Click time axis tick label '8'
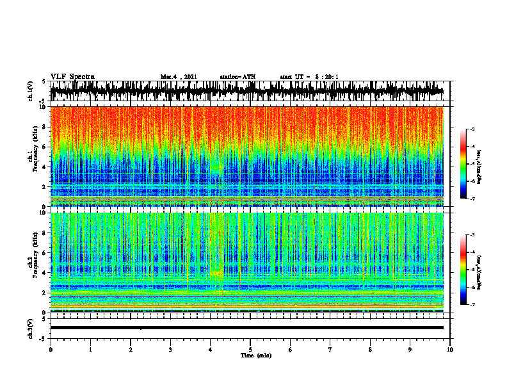This screenshot has height=392, width=507. [370, 350]
